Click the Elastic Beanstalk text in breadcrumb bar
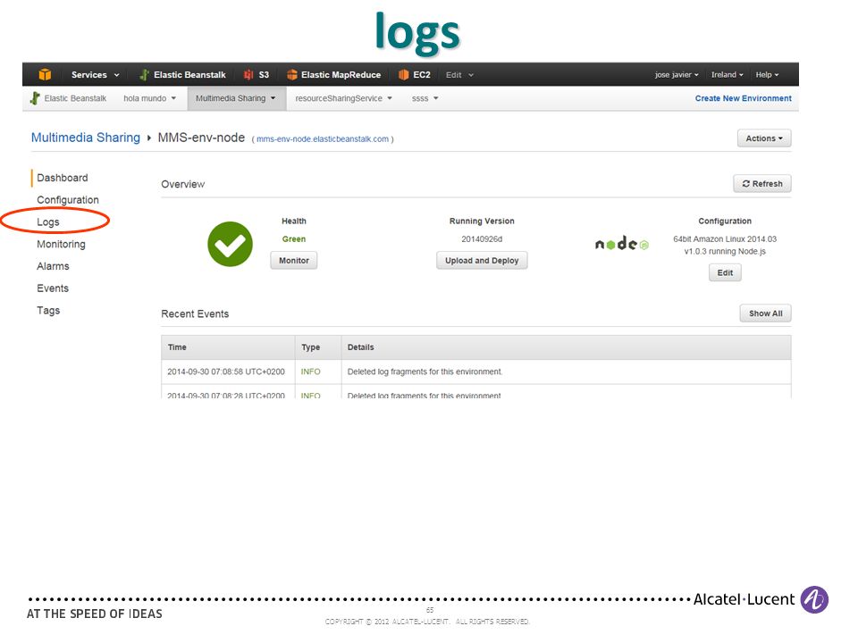 (x=75, y=98)
